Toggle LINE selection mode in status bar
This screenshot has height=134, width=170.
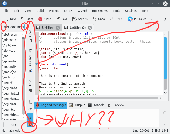point(165,131)
